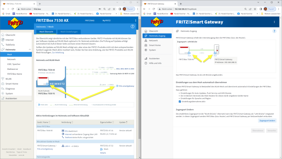Select Mesh in Heimnetz submenu

(16, 54)
